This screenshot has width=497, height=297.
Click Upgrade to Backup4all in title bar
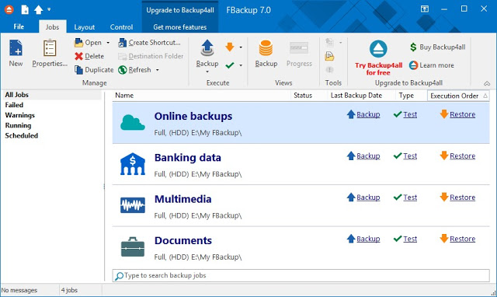pyautogui.click(x=180, y=10)
